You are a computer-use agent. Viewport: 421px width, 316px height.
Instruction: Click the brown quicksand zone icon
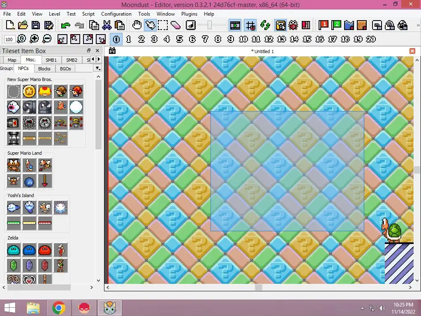tap(362, 25)
